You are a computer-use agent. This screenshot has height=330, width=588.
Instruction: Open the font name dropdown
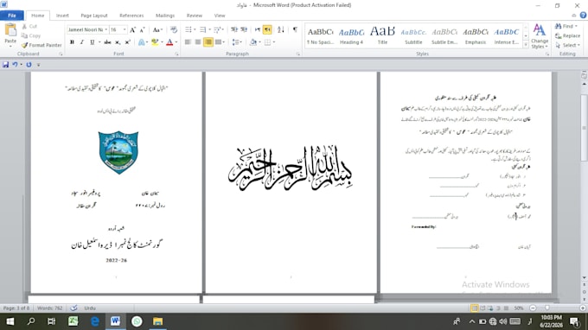[106, 29]
